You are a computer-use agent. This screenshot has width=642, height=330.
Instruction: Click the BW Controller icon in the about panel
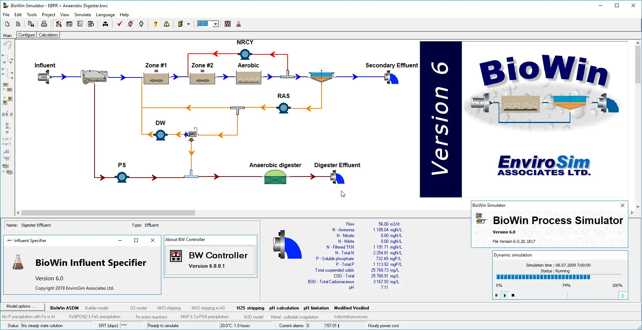pyautogui.click(x=176, y=256)
